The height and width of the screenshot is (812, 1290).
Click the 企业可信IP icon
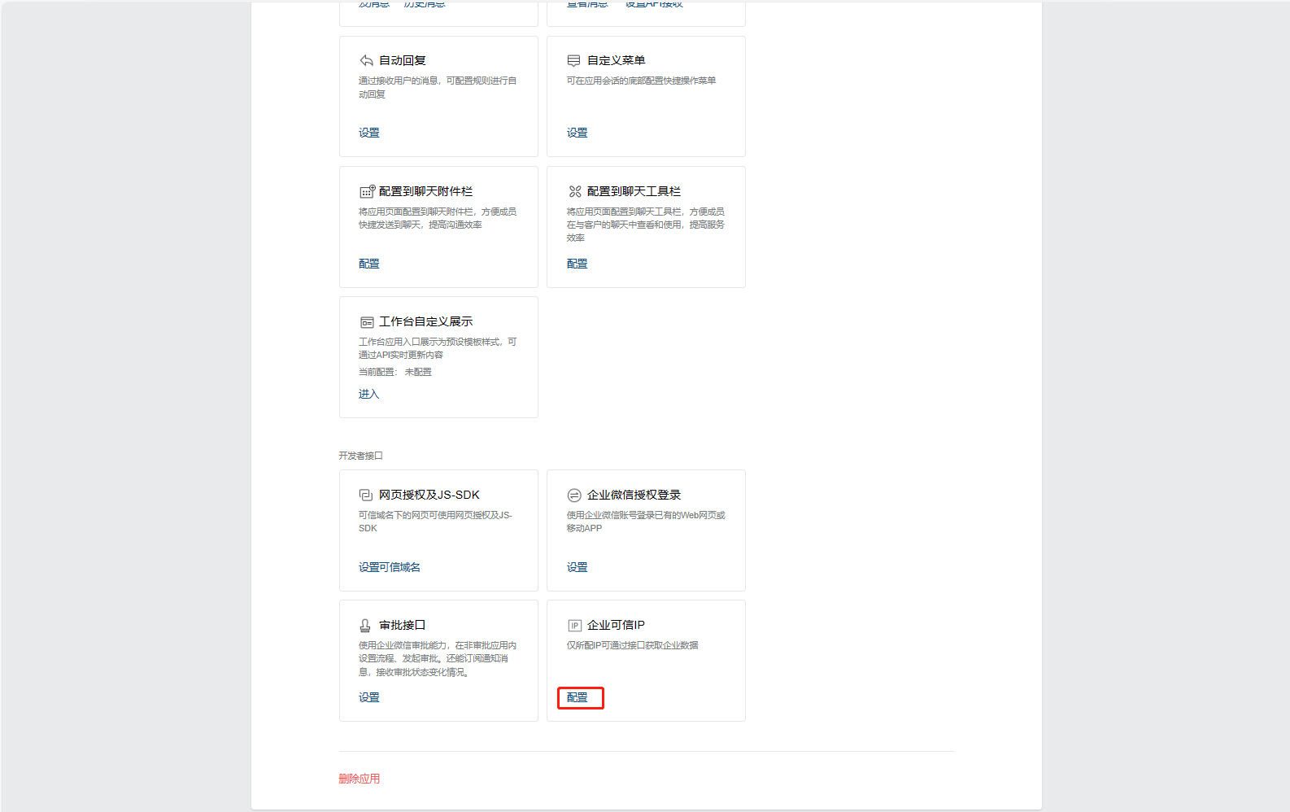coord(574,625)
